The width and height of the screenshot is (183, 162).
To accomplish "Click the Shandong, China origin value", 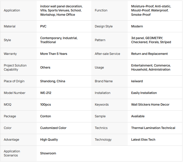I will [53, 81].
